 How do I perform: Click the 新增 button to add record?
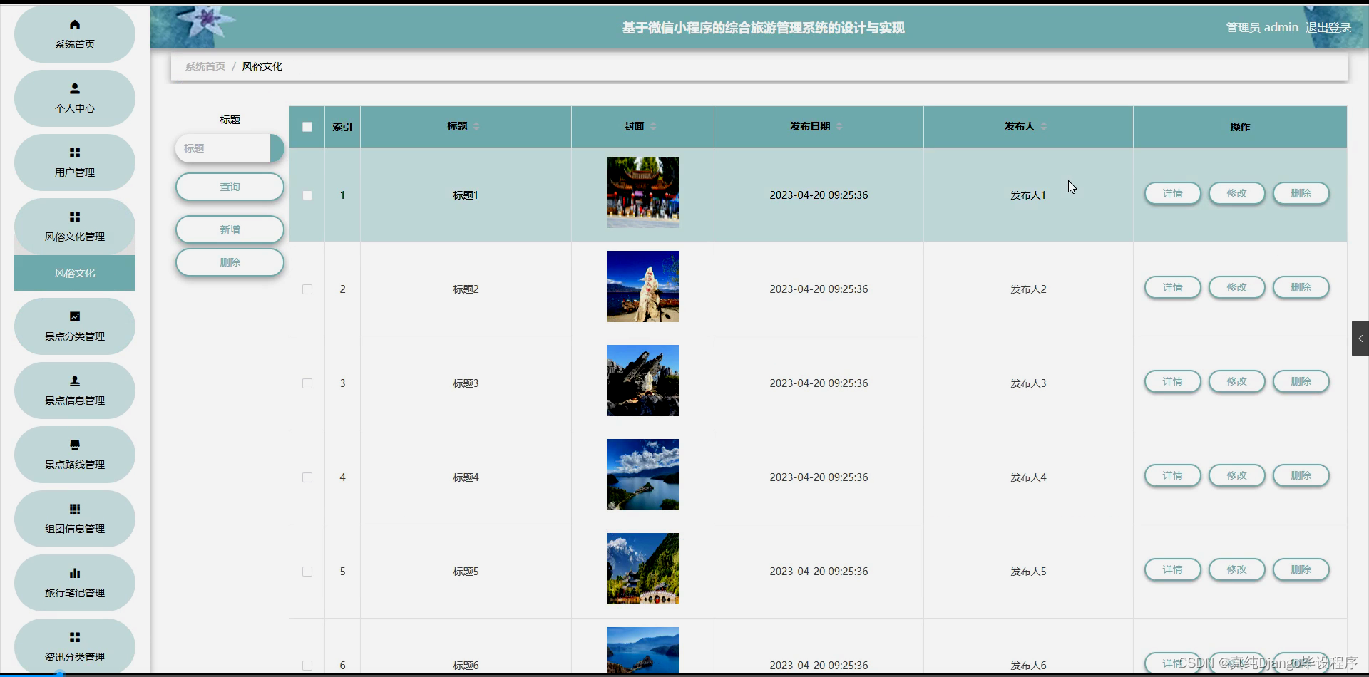pos(229,229)
